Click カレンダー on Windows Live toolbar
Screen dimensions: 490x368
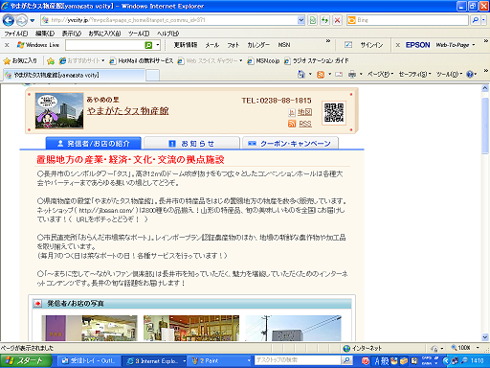pos(258,45)
